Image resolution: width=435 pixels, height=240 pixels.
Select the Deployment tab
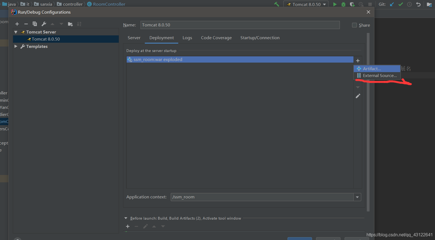pos(162,38)
